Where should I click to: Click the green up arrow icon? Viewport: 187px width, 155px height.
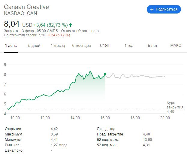click(x=71, y=25)
